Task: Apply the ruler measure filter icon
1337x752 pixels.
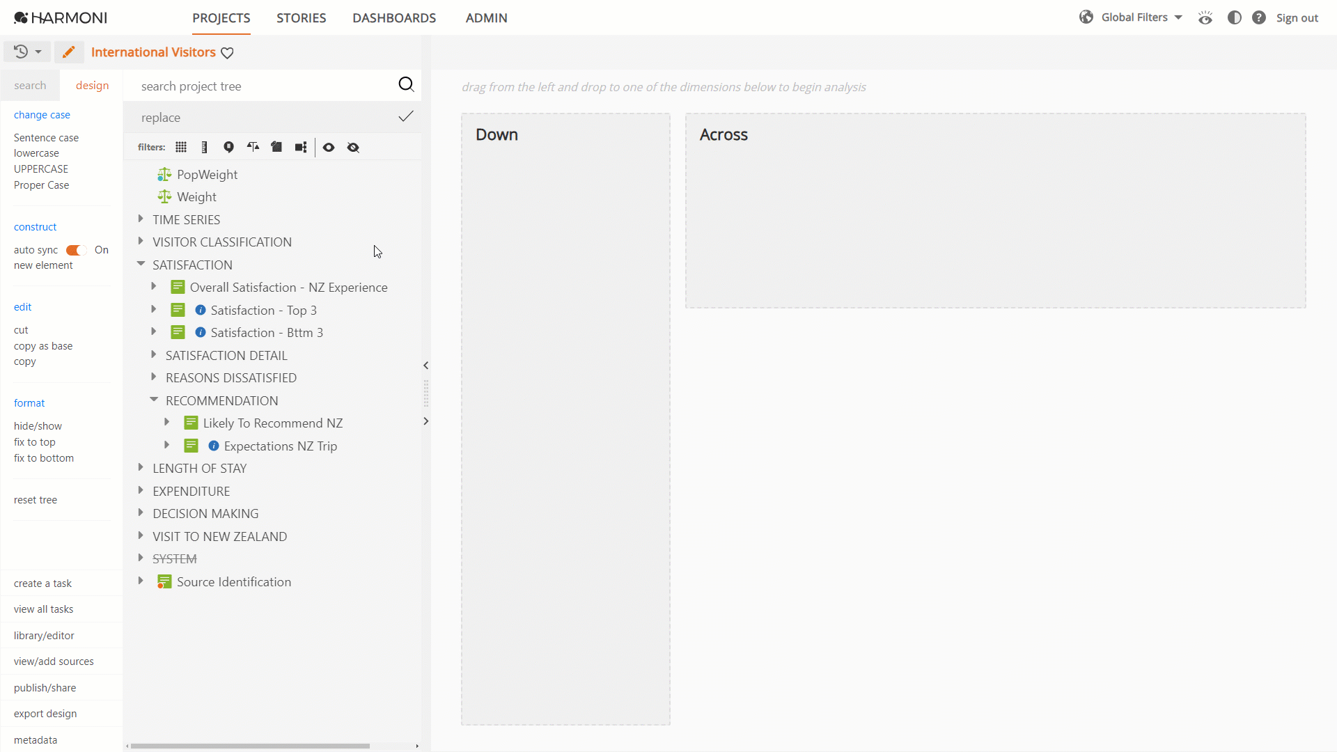Action: [x=204, y=147]
